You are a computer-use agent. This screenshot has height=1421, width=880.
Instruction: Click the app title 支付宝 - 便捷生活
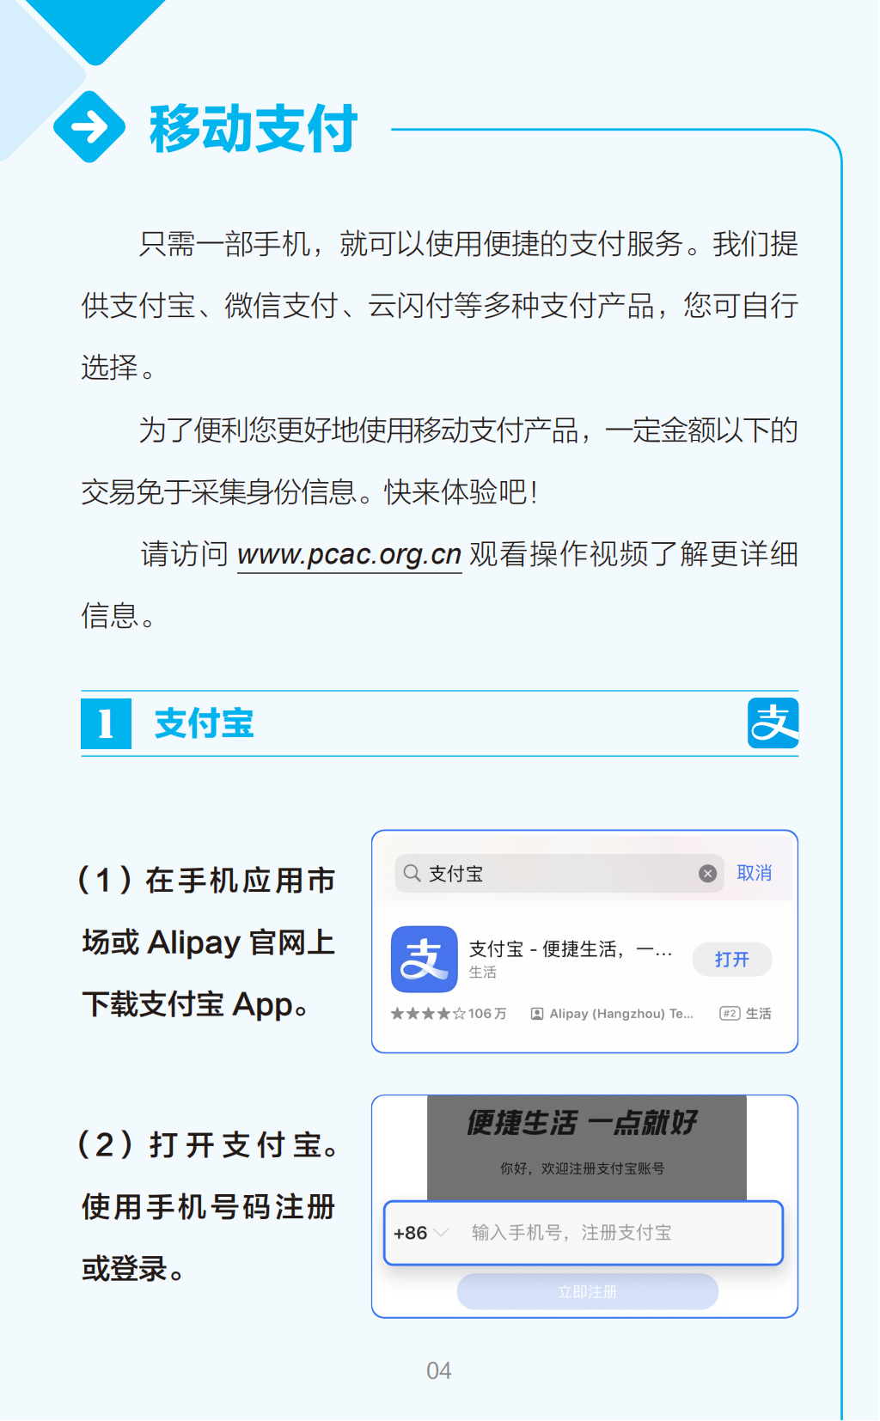click(571, 949)
